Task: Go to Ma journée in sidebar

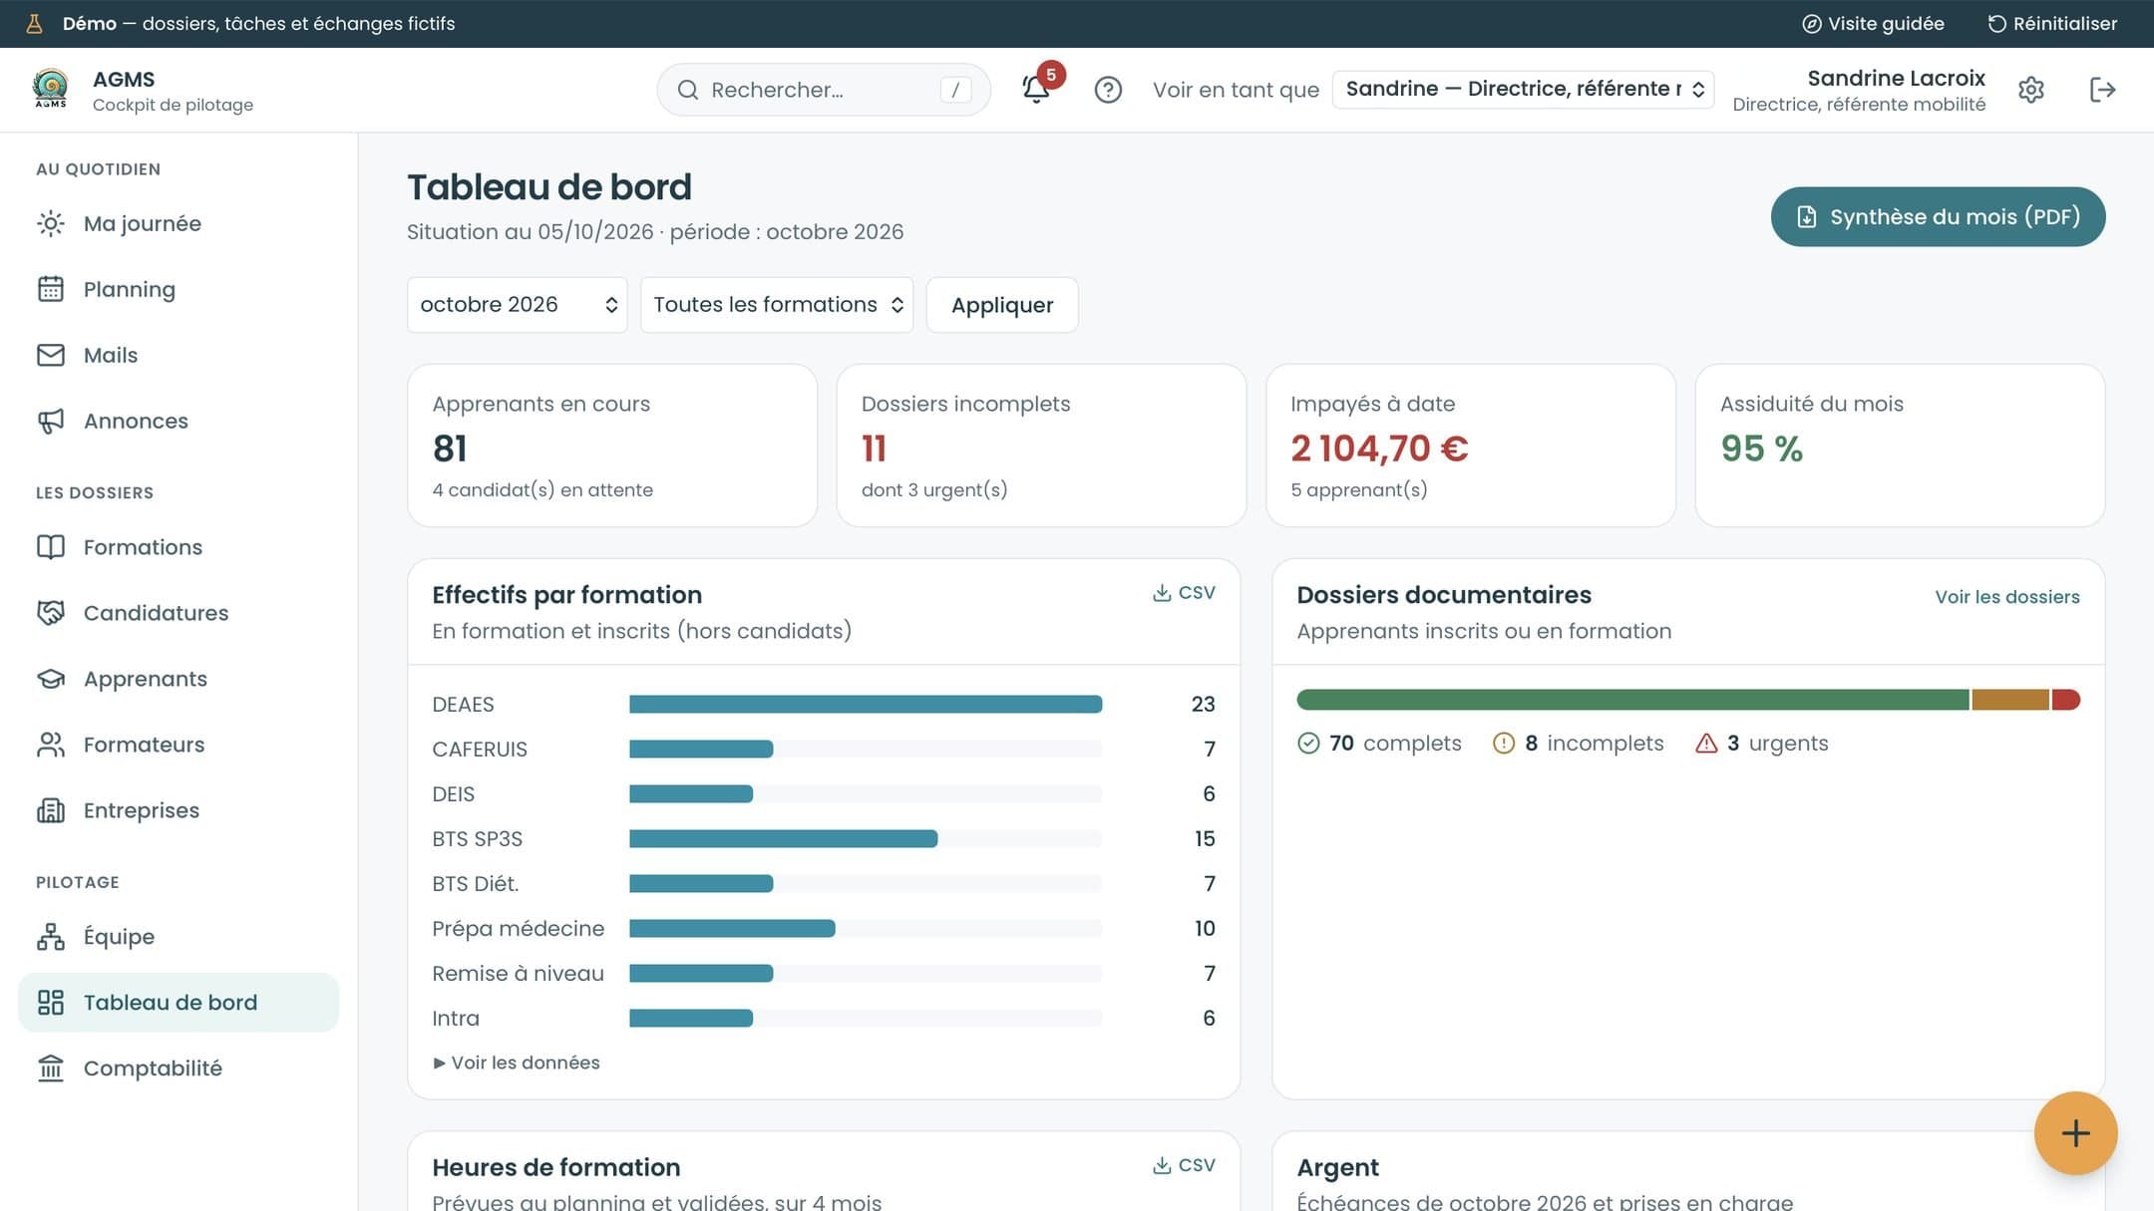Action: click(x=179, y=223)
